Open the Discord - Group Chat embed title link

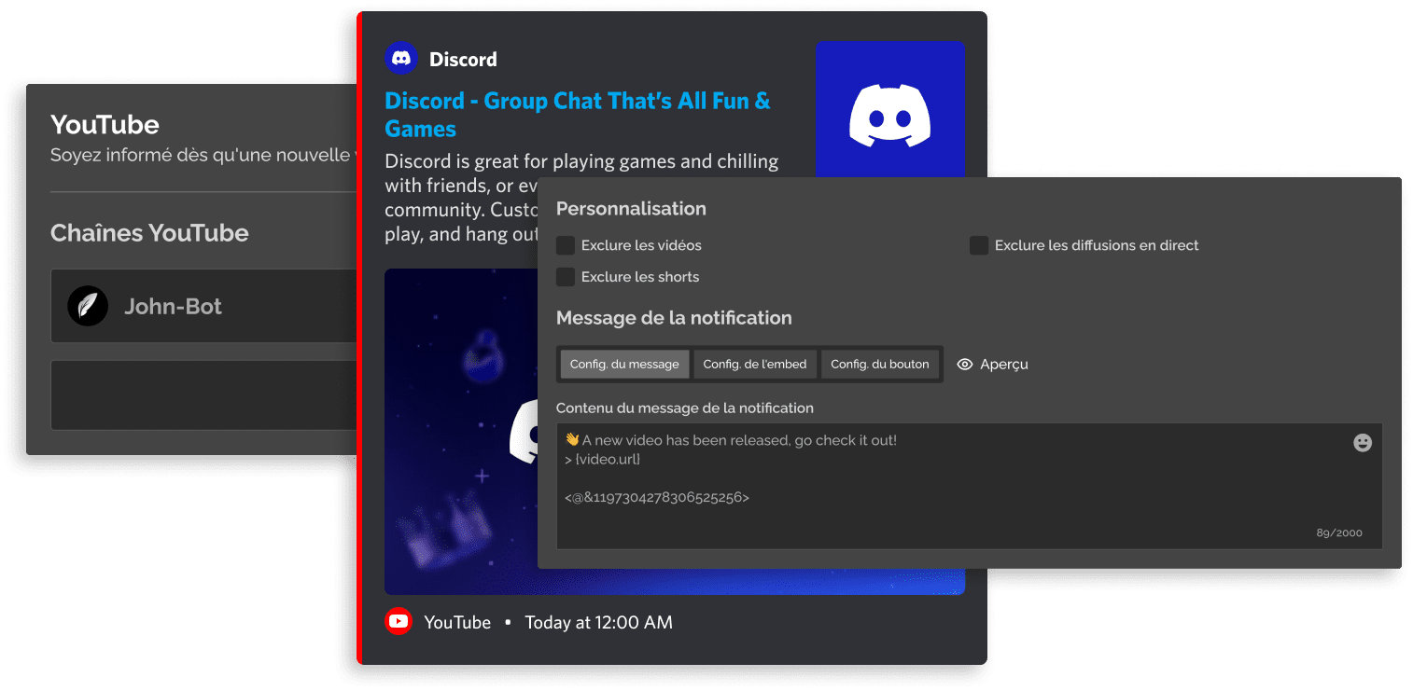(x=578, y=115)
